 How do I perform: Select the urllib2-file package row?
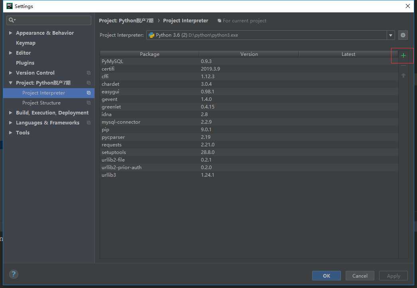pos(249,160)
